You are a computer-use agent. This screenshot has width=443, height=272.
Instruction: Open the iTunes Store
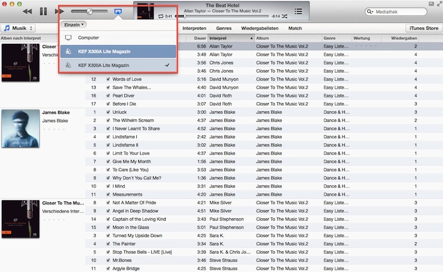(424, 28)
